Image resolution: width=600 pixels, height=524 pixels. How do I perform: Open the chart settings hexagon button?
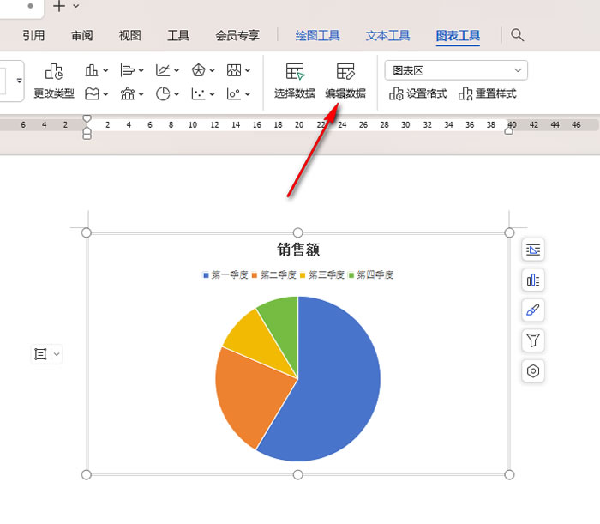(x=533, y=370)
